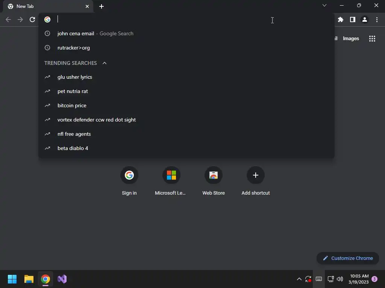
Task: Click Chrome icon in taskbar
Action: [45, 279]
